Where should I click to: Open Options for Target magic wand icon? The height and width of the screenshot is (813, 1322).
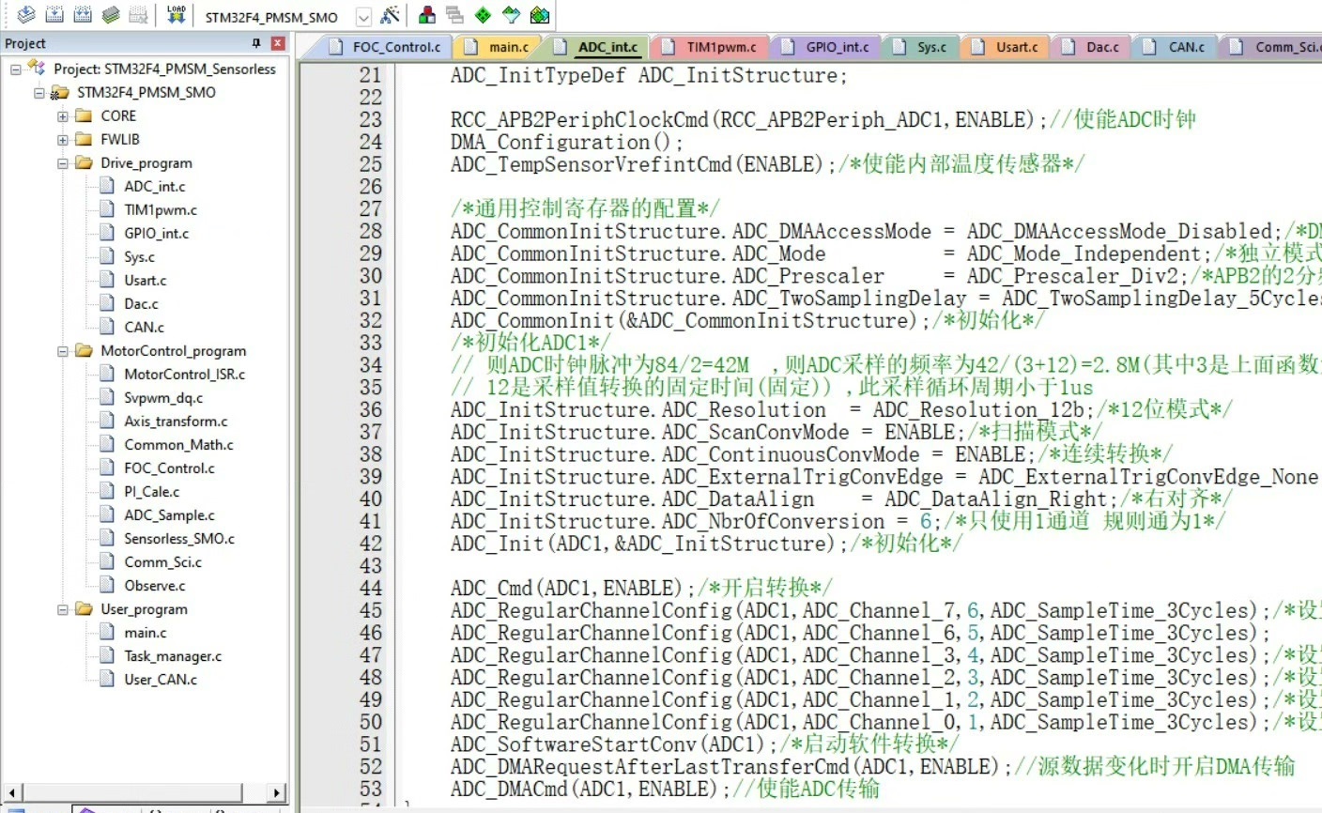tap(391, 15)
